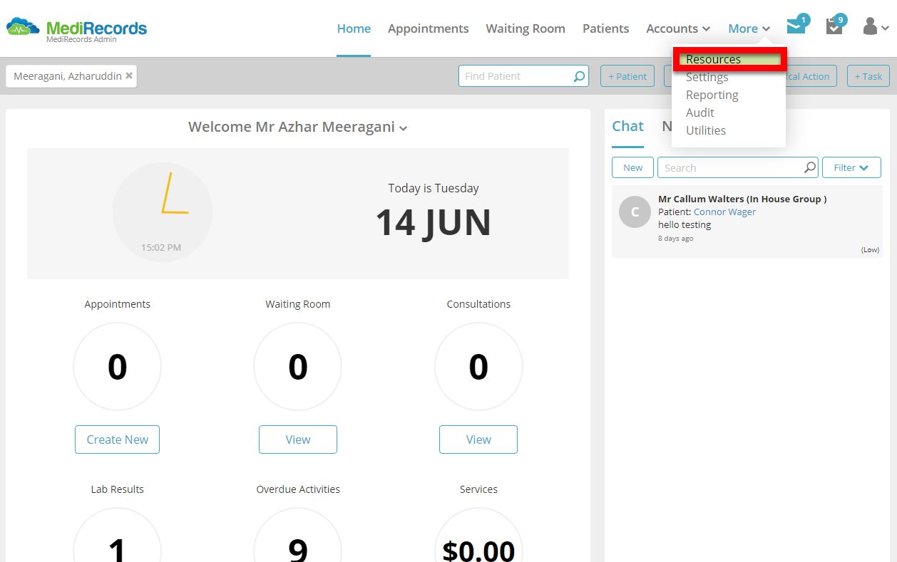
Task: Click the 'MediRecords Admin' subtitle text
Action: pyautogui.click(x=81, y=39)
